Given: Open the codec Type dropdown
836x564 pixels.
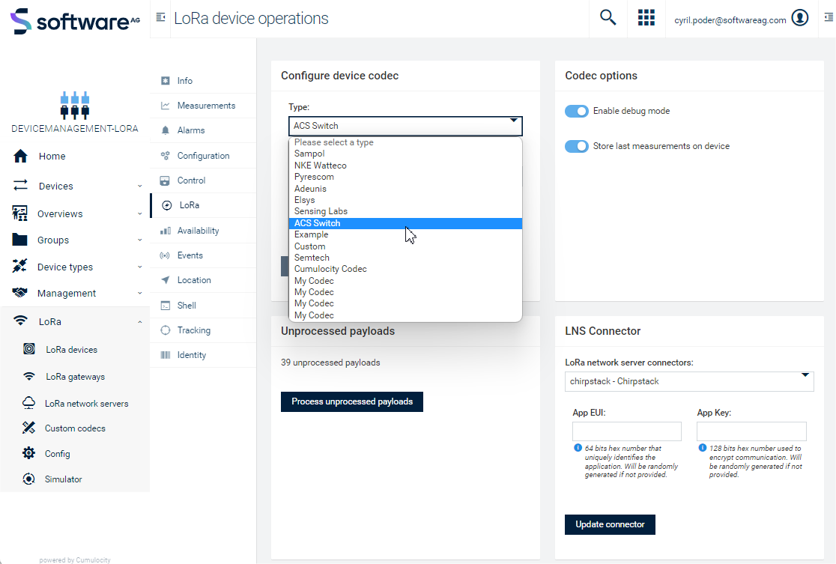Looking at the screenshot, I should [405, 126].
